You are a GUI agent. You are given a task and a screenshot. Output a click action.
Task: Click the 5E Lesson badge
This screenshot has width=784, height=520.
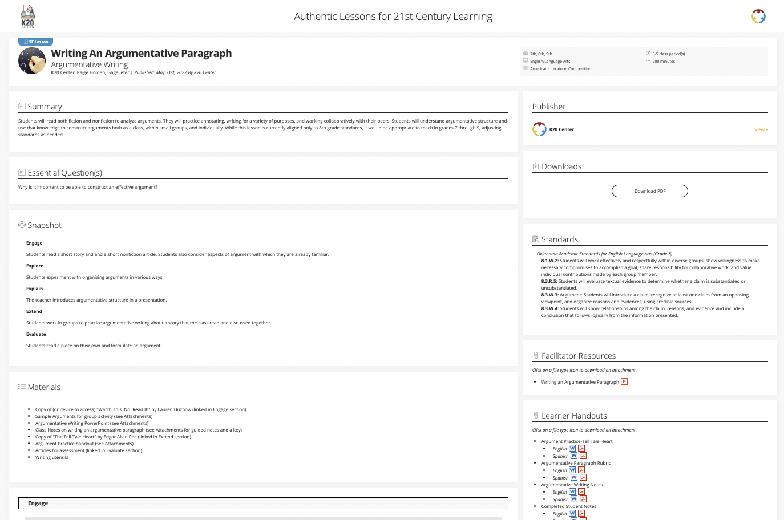coord(36,42)
